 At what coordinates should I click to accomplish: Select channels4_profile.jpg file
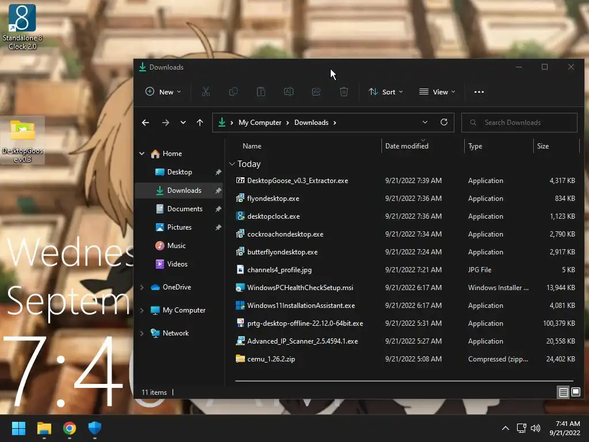coord(404,270)
